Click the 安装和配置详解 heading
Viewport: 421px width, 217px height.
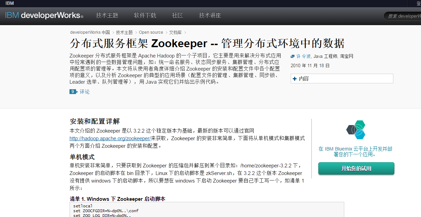pyautogui.click(x=95, y=121)
